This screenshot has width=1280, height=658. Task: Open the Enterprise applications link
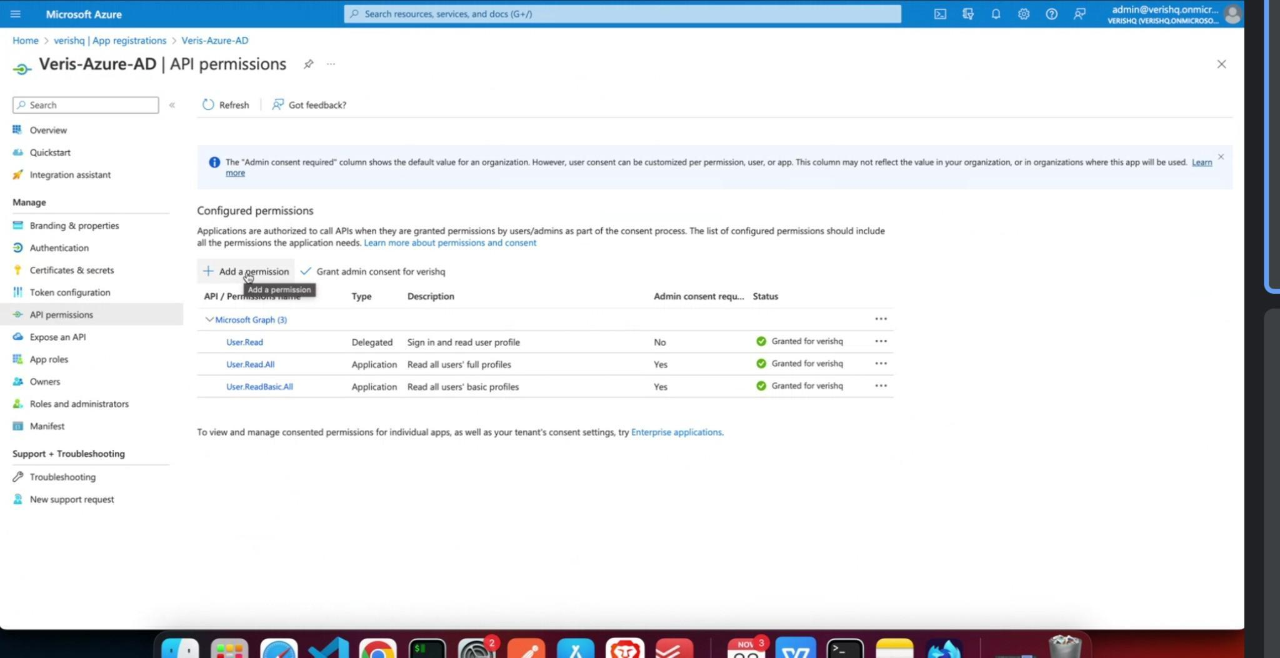tap(676, 432)
